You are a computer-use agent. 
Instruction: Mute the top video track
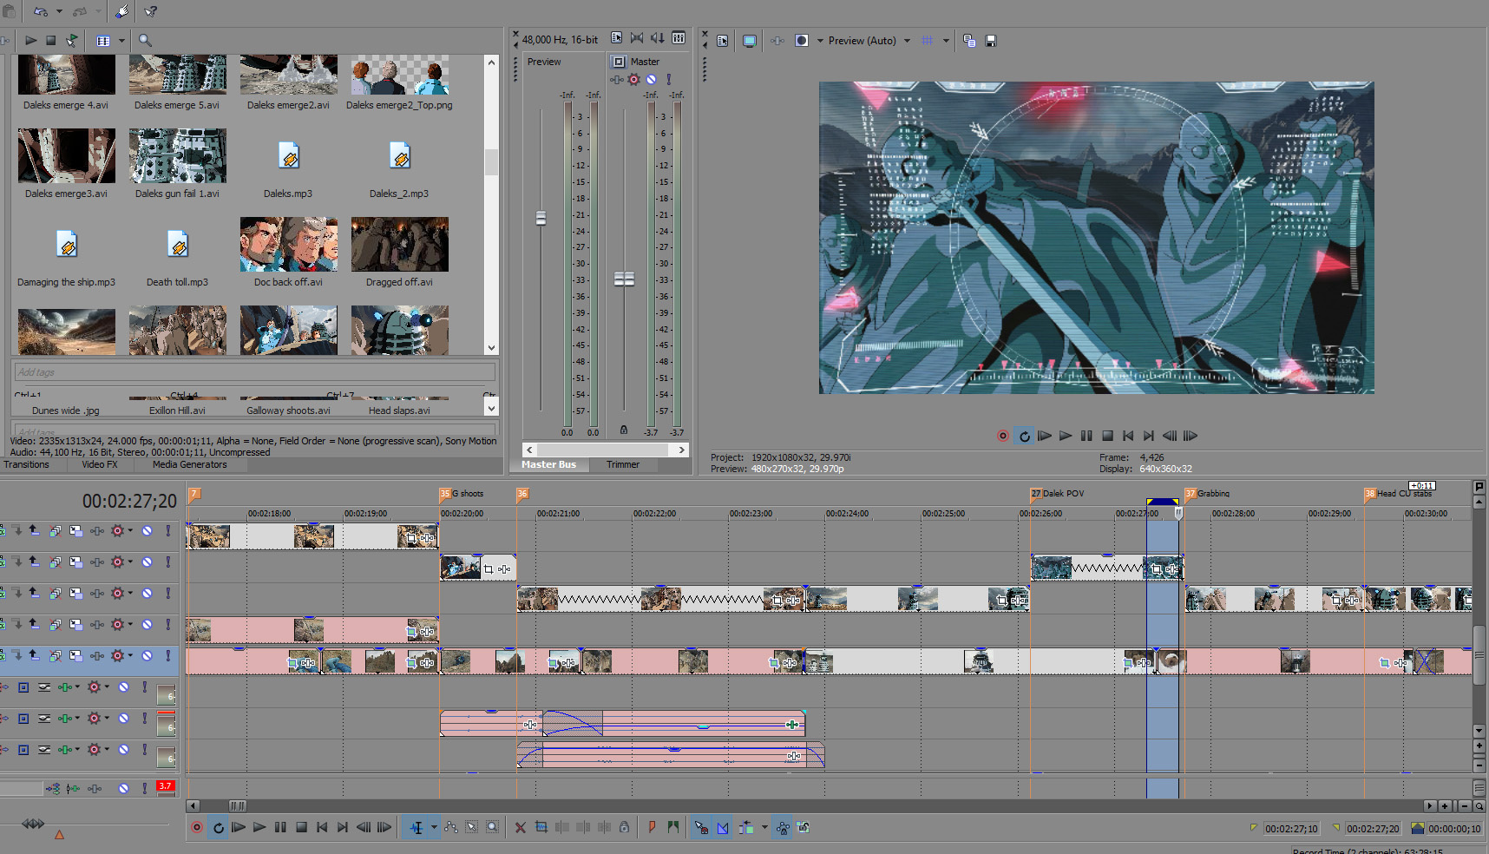coord(148,530)
